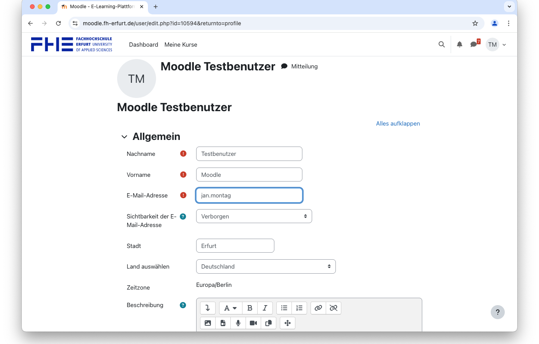The width and height of the screenshot is (539, 344).
Task: Insert an unordered bullet list
Action: click(x=284, y=308)
